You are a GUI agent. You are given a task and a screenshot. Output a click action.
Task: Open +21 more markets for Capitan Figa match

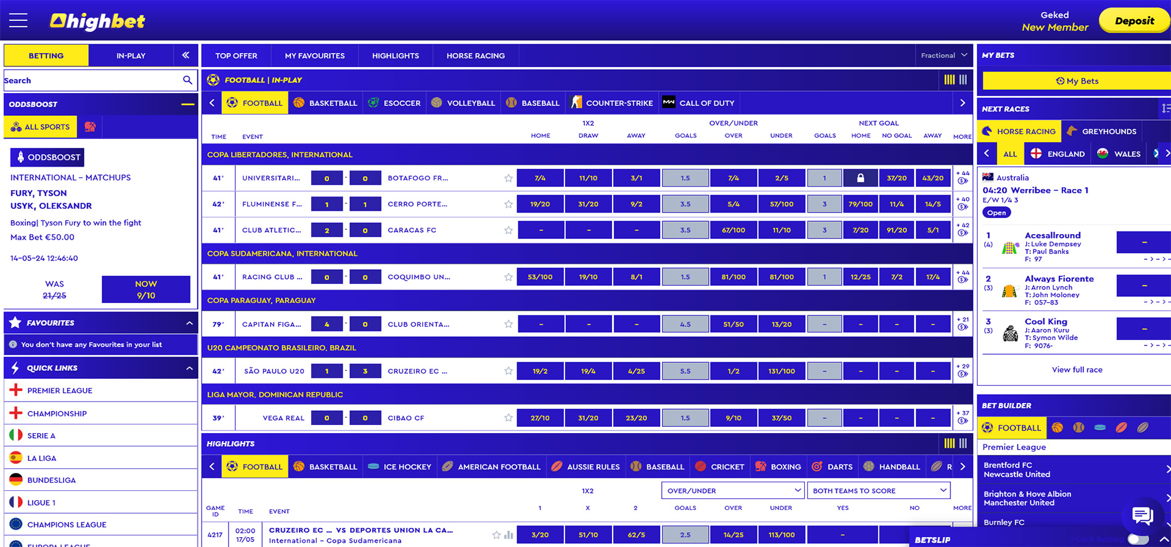coord(963,323)
